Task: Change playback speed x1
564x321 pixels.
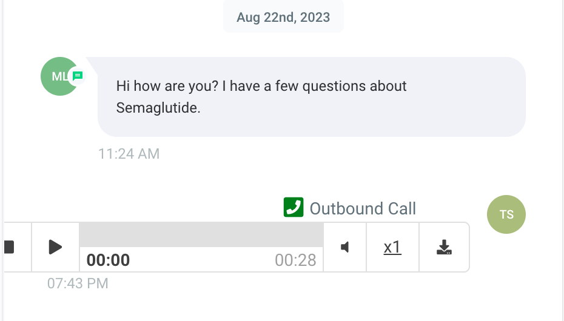Action: (392, 247)
